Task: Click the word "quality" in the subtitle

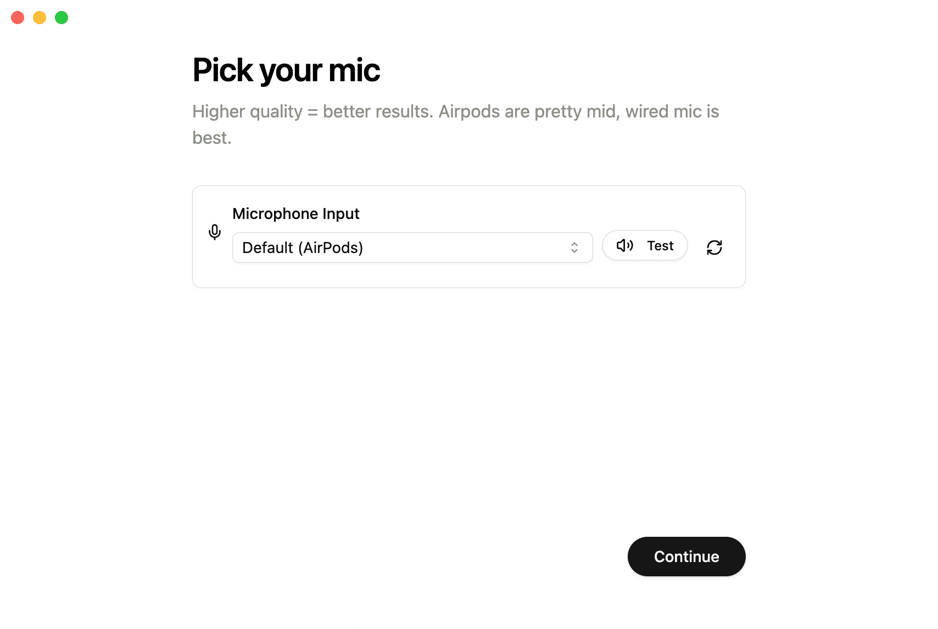Action: click(x=276, y=111)
